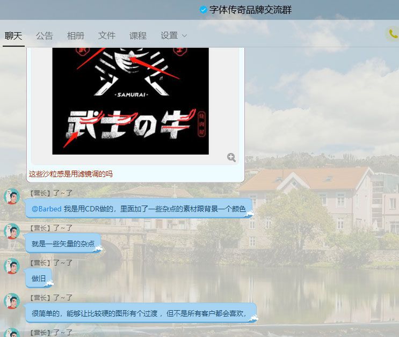
Task: Click sender name above the 做旧 message
Action: pyautogui.click(x=50, y=263)
